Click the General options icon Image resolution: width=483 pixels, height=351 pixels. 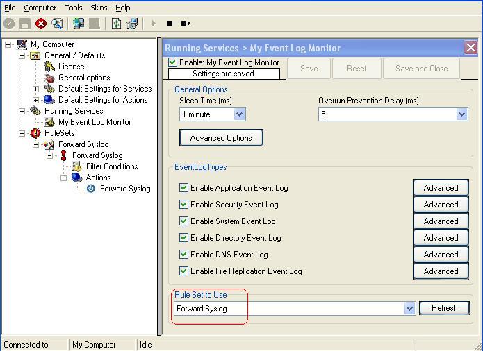click(x=49, y=78)
